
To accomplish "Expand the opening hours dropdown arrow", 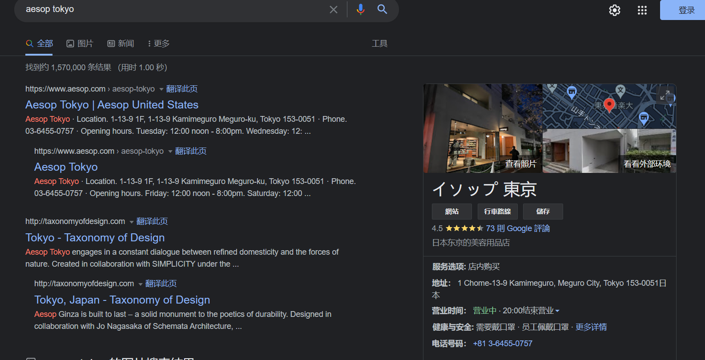I will [557, 311].
